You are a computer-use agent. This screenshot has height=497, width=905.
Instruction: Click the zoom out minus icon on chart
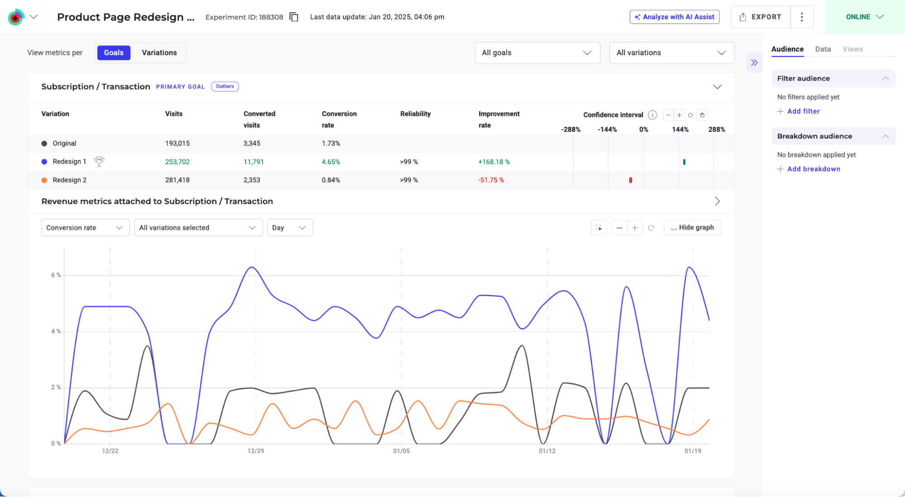[619, 227]
